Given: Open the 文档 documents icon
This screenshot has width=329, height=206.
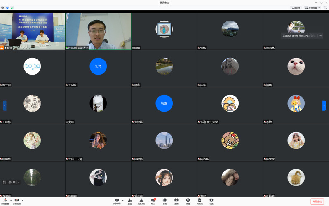Looking at the screenshot, I should coord(200,201).
